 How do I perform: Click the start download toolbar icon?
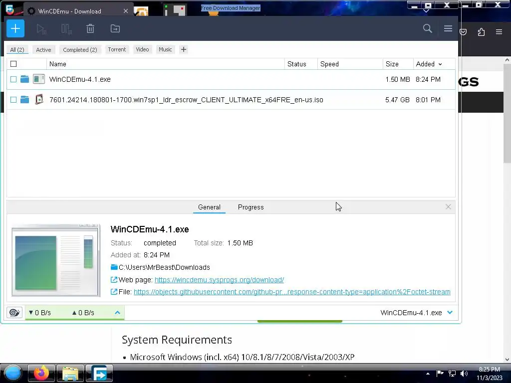coord(41,29)
